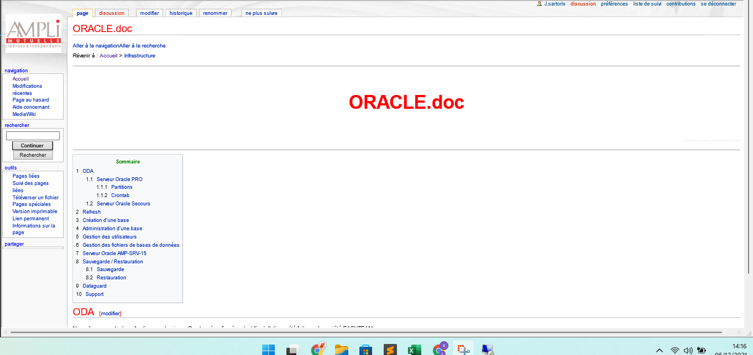
Task: Select the active Snipping Tool in taskbar
Action: [463, 348]
